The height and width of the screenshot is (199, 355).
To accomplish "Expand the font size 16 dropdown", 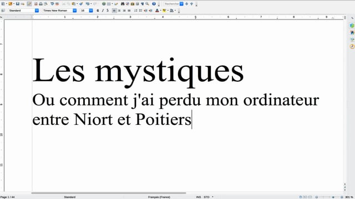I will pos(91,11).
